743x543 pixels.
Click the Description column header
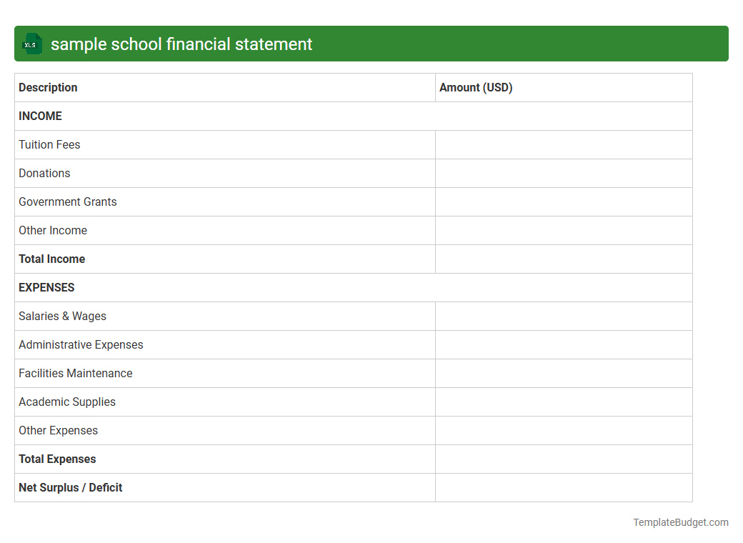(48, 87)
